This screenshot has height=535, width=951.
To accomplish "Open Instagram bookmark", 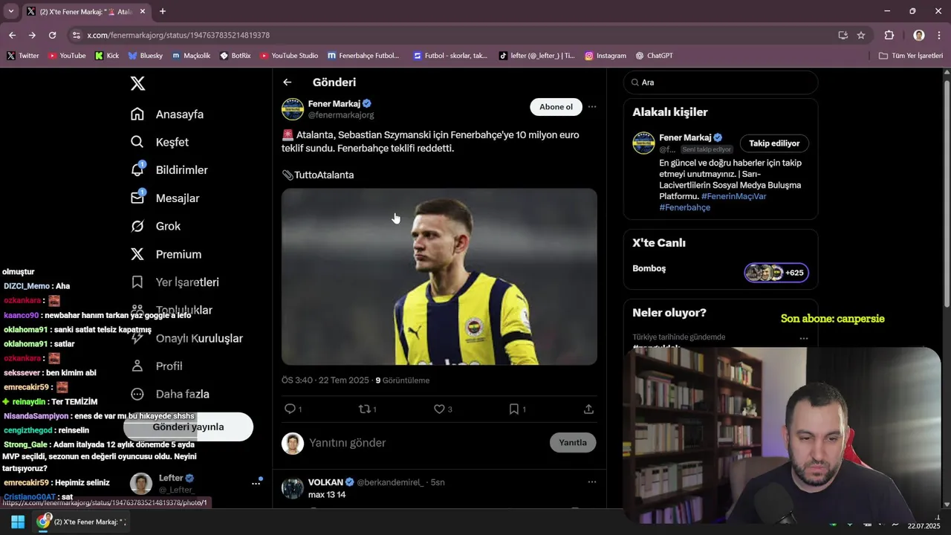I will tap(606, 56).
